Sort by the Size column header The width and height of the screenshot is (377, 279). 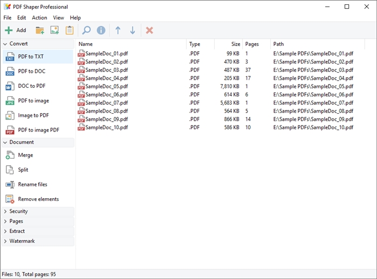[229, 44]
